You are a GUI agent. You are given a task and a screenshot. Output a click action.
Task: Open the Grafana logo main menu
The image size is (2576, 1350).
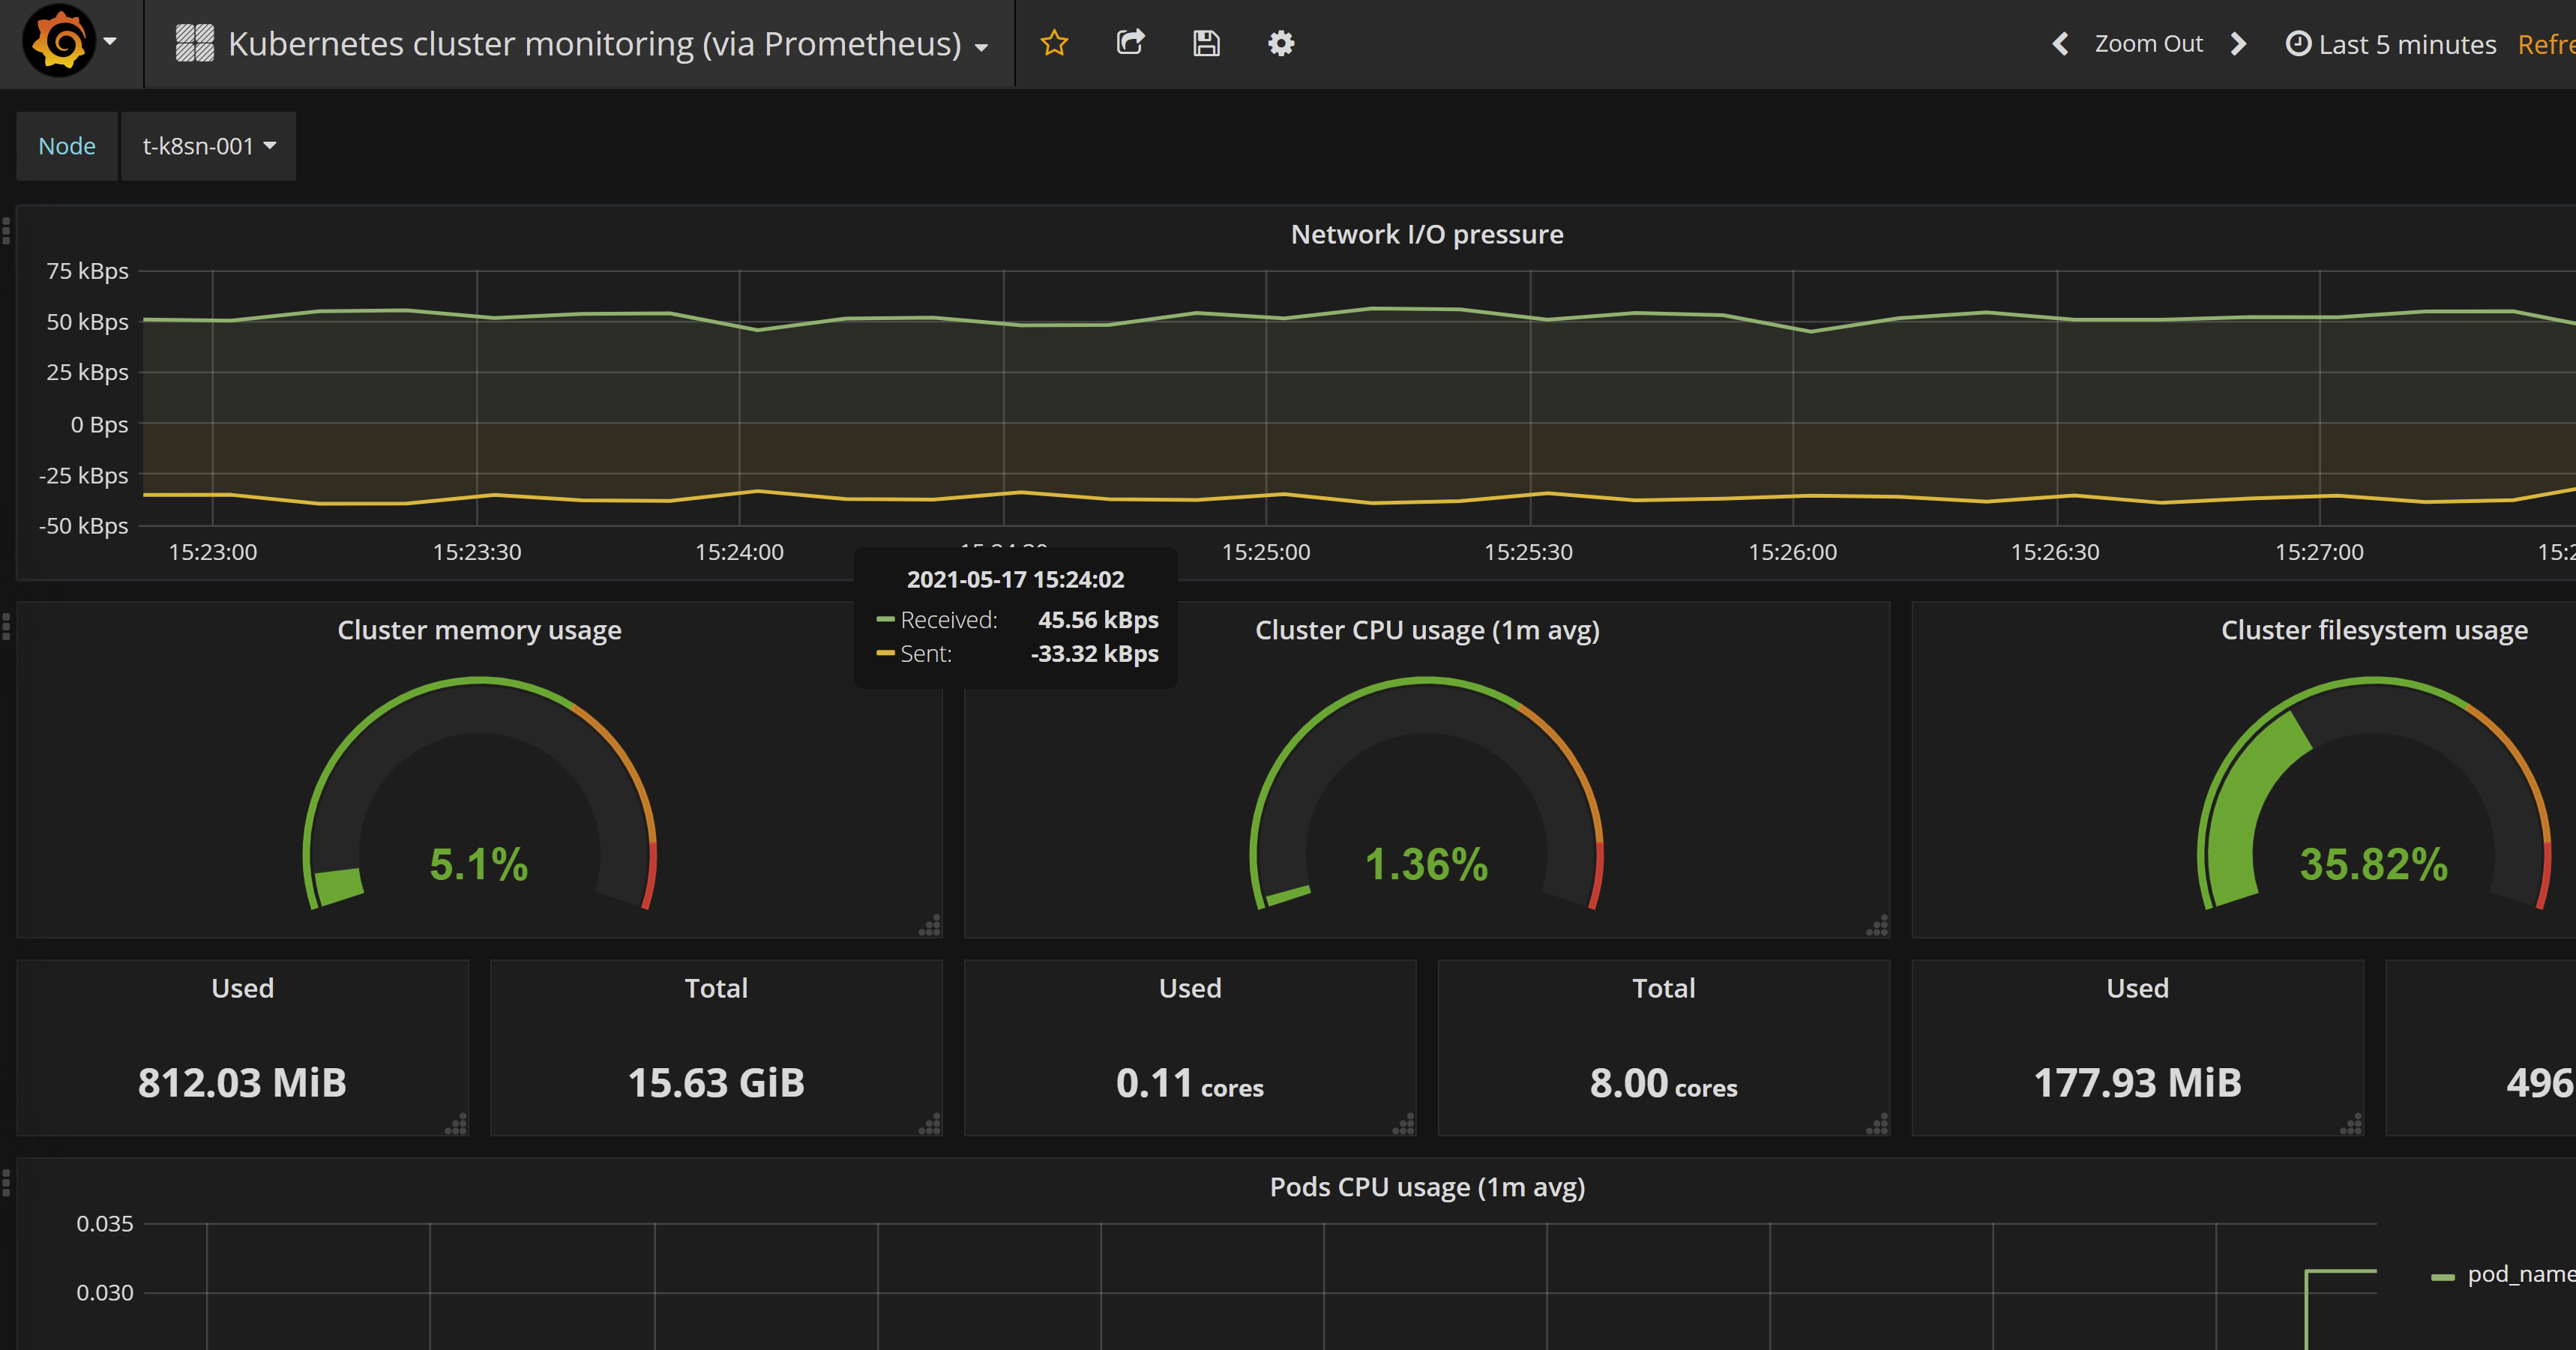pyautogui.click(x=59, y=42)
